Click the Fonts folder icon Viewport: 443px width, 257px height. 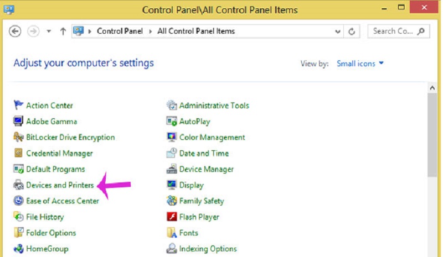[172, 233]
